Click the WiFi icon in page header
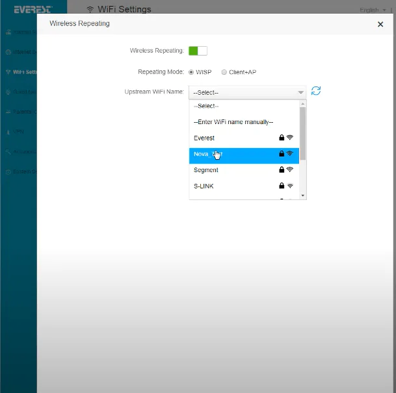 point(90,10)
